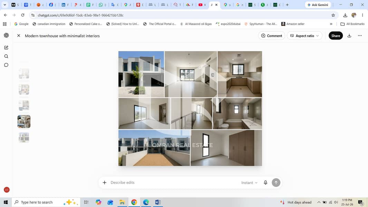Screen dimensions: 368x207
Task: Open the expo2020dubai bookmark
Action: point(228,24)
